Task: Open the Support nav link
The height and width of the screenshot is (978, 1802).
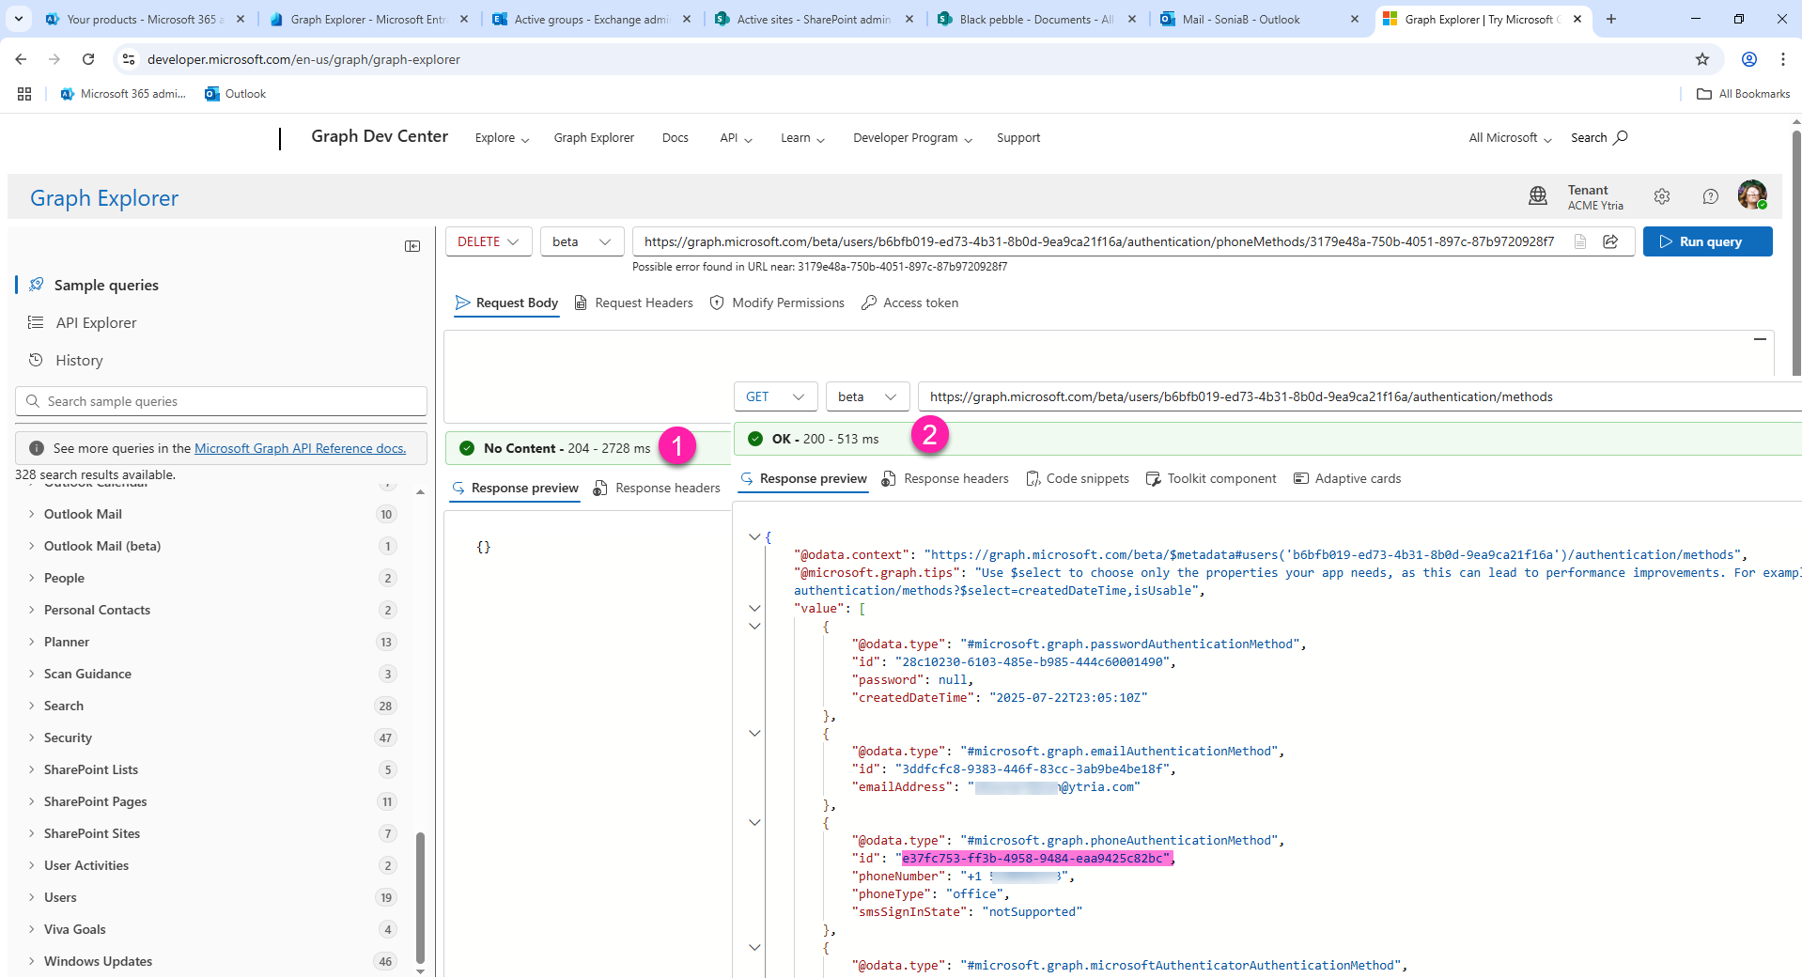Action: [1018, 138]
